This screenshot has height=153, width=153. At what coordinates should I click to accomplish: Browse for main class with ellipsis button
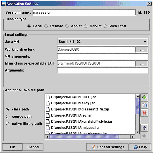coord(142,63)
